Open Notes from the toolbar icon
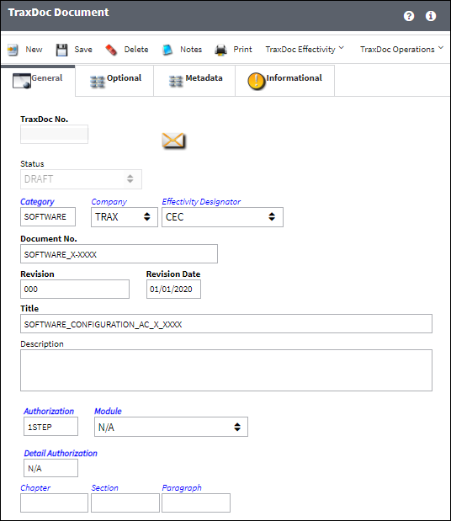 pyautogui.click(x=167, y=50)
